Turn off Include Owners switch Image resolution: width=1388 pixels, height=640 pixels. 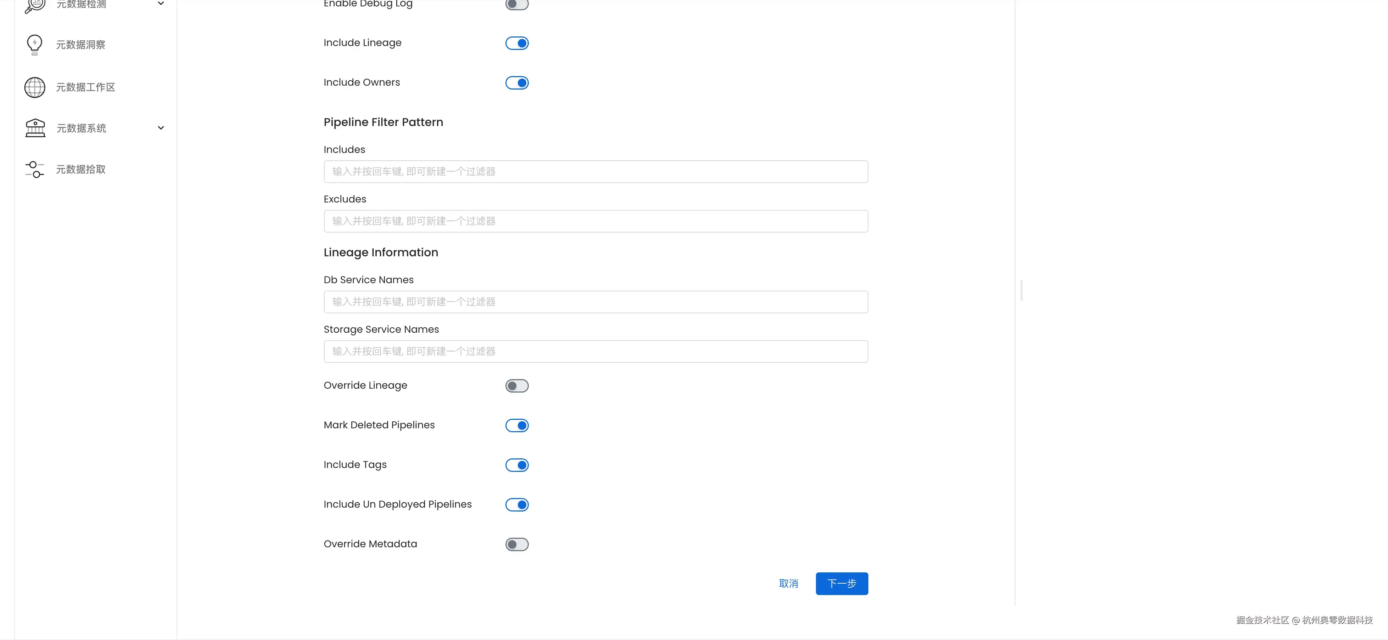click(x=517, y=83)
